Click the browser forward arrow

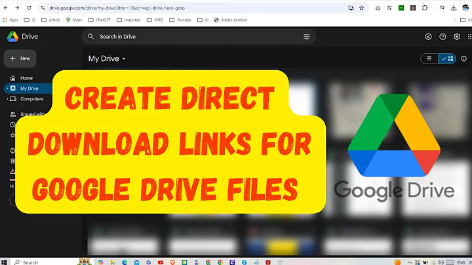coord(17,8)
